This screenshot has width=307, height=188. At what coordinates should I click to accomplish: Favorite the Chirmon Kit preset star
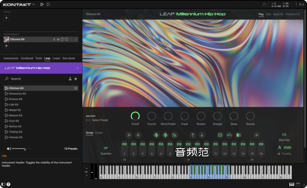(x=76, y=88)
